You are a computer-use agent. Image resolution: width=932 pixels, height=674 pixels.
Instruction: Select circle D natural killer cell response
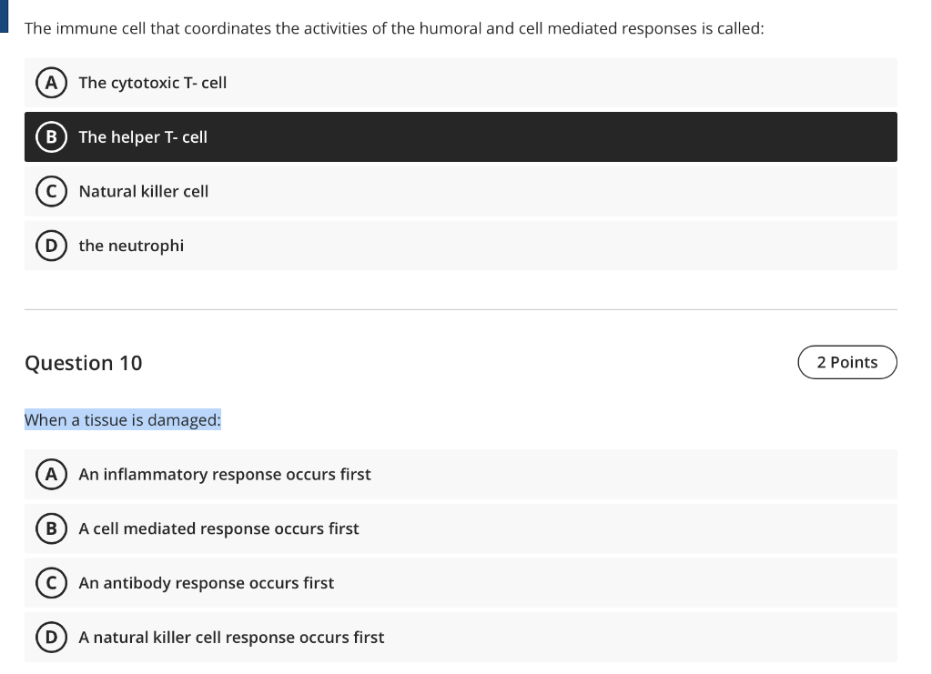tap(51, 638)
